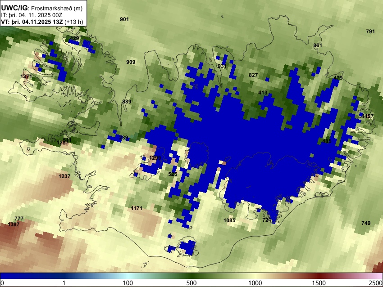Click the legend tick label '1000'

[255, 283]
